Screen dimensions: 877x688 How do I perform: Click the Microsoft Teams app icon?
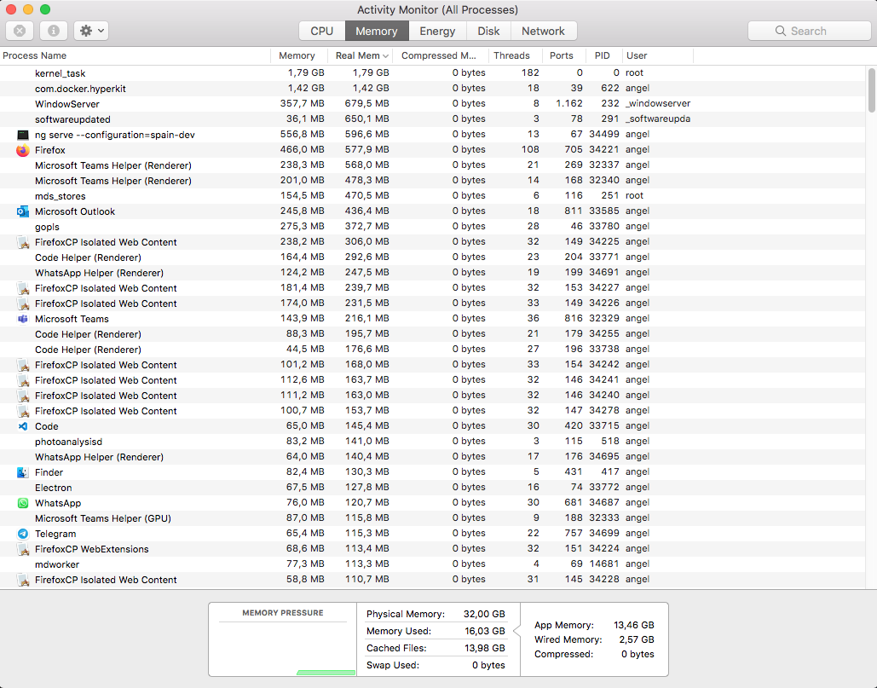23,319
